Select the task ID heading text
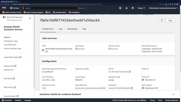The width and height of the screenshot is (181, 102). pos(70,20)
